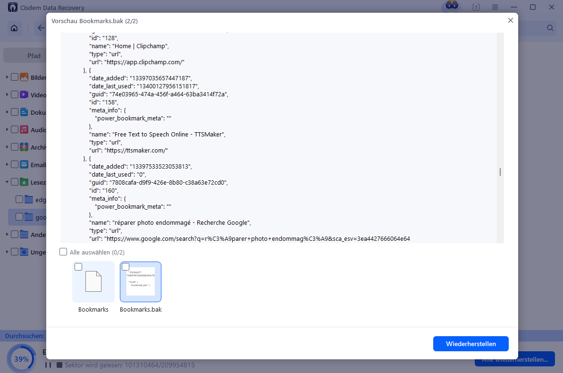Click the Wiederherstellen button
563x373 pixels.
(471, 344)
